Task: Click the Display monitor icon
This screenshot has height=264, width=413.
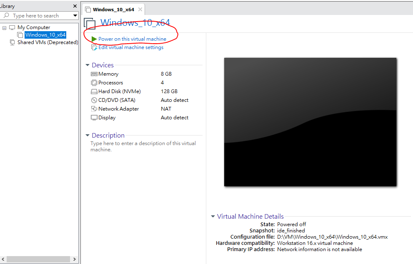Action: pyautogui.click(x=94, y=117)
